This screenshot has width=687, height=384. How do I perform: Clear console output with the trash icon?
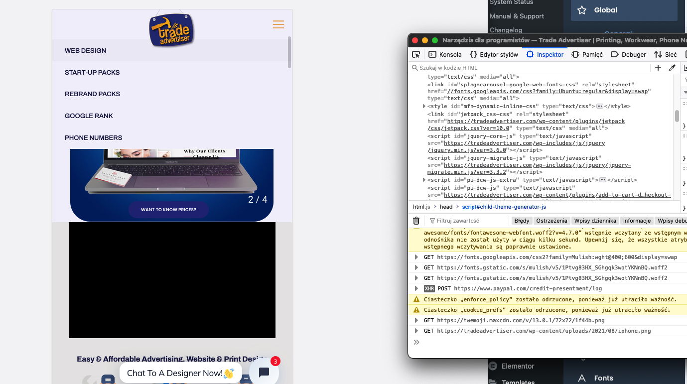(416, 221)
